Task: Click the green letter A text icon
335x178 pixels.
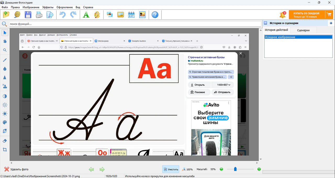Action: pyautogui.click(x=86, y=15)
